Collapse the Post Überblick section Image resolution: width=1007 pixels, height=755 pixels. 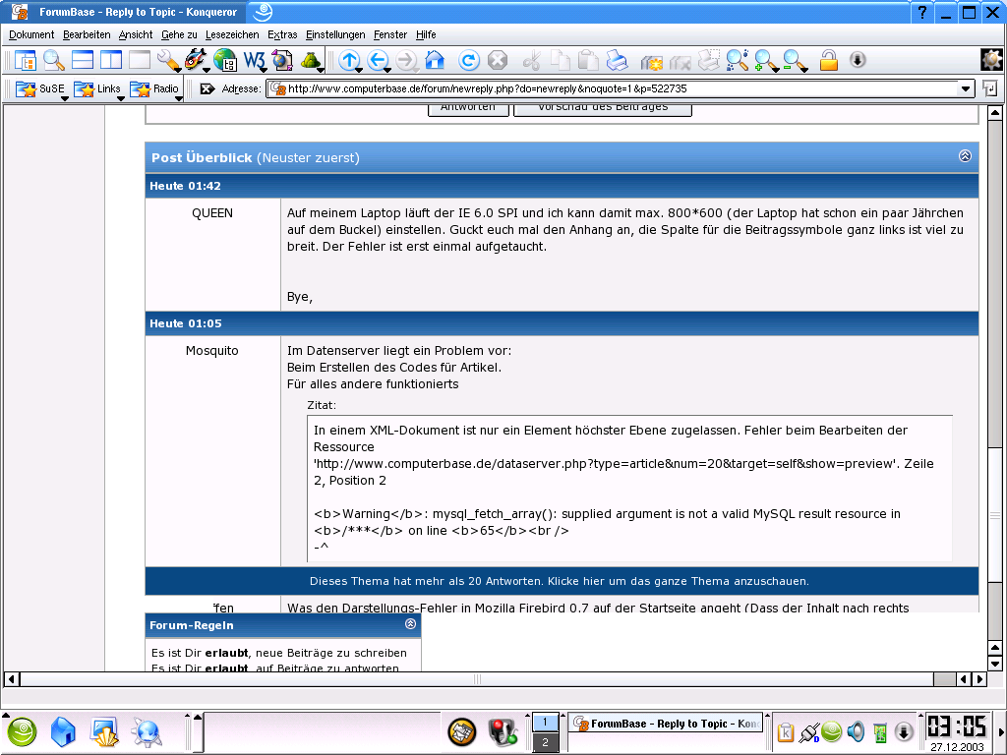965,156
